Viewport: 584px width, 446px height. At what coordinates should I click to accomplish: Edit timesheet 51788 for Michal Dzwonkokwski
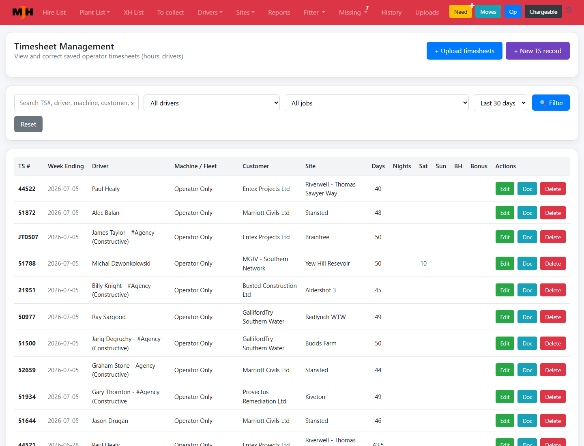pyautogui.click(x=505, y=264)
